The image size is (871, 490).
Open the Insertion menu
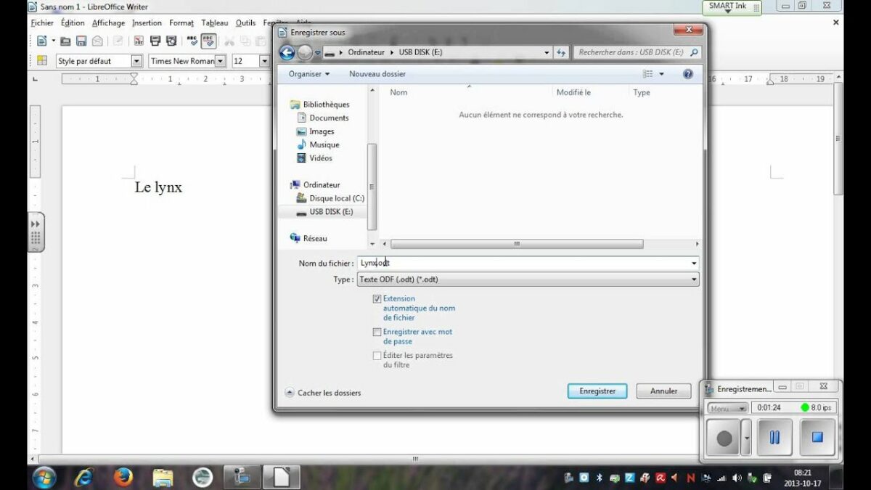click(x=147, y=23)
